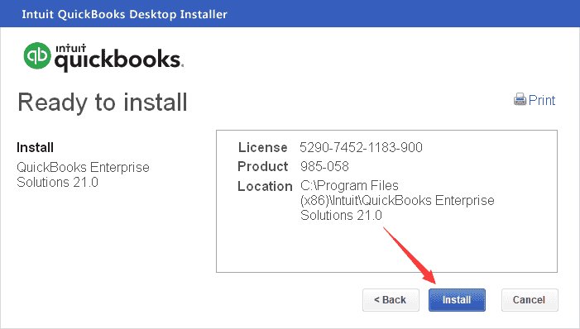Click the License label
This screenshot has height=329, width=580.
262,147
